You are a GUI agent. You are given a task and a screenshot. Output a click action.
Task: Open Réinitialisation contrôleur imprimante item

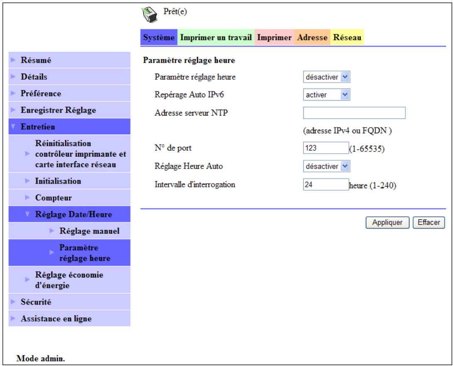pos(69,154)
